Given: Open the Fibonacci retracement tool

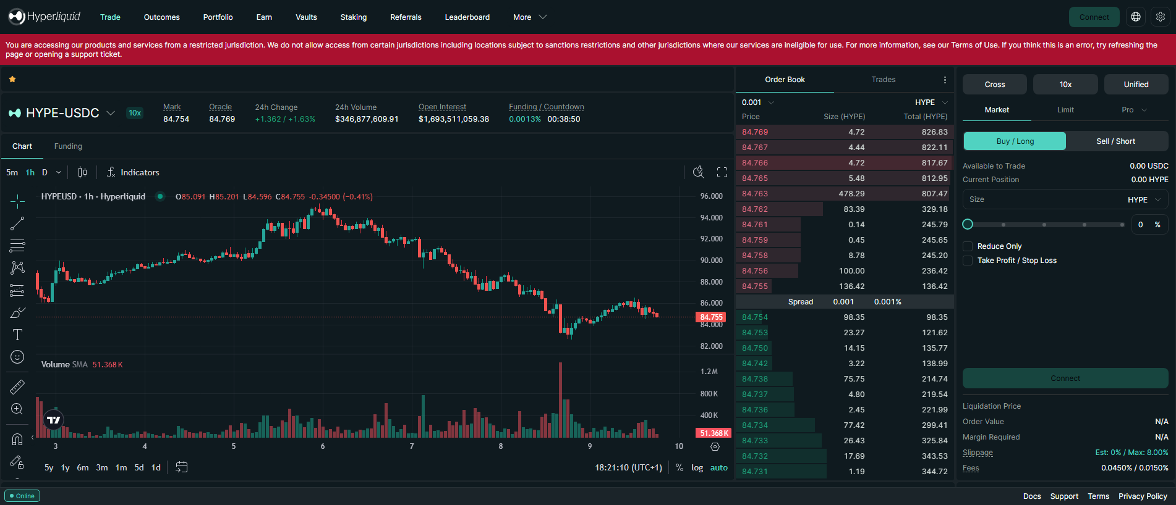Looking at the screenshot, I should [17, 246].
